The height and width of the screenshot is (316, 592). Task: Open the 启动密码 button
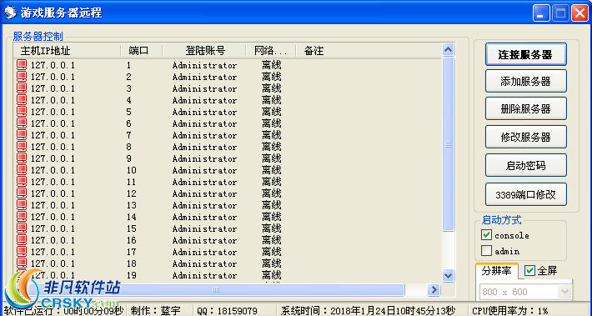coord(525,165)
